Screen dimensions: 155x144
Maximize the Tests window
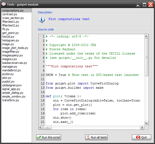(x=144, y=5)
